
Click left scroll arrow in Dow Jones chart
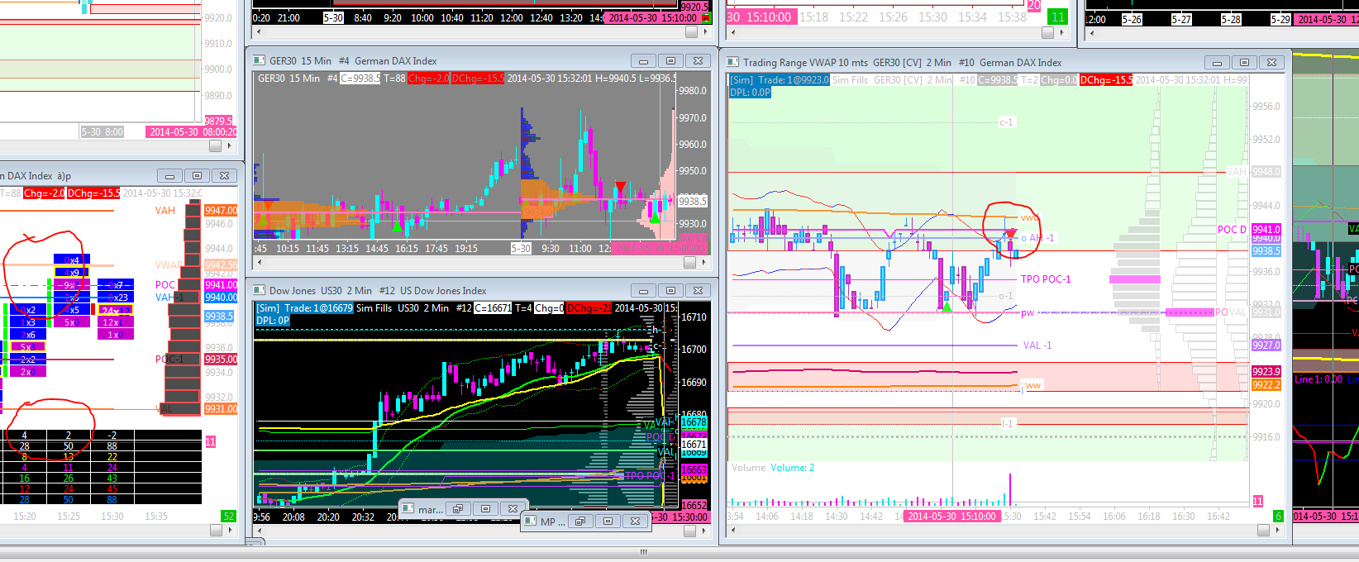click(x=259, y=531)
